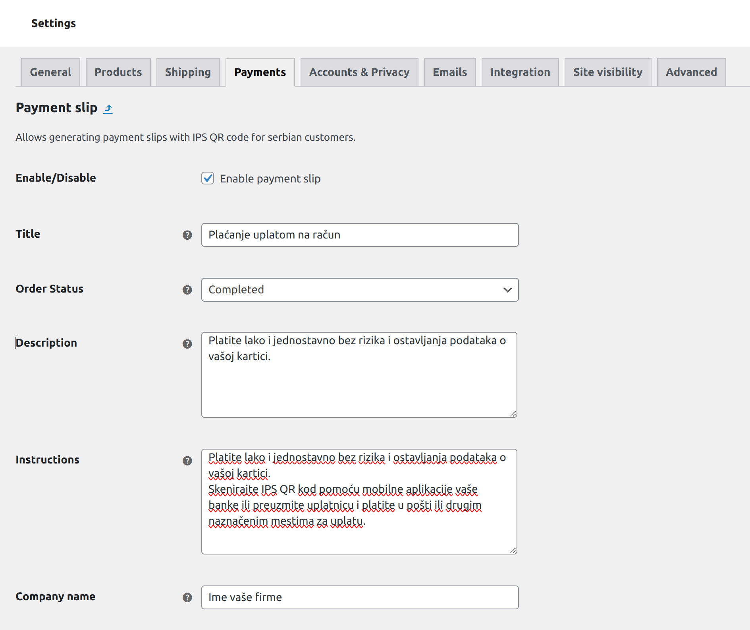Select the Accounts & Privacy tab
750x630 pixels.
359,72
